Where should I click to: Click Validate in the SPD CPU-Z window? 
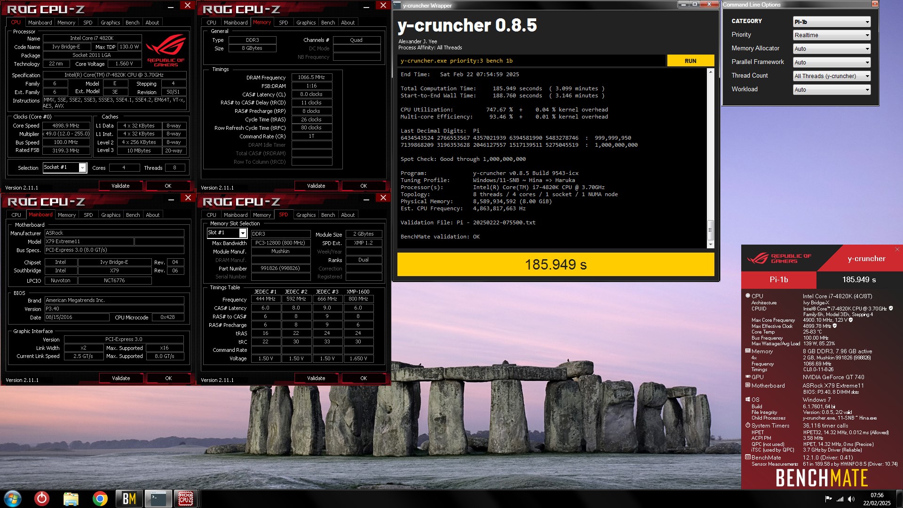coord(316,378)
